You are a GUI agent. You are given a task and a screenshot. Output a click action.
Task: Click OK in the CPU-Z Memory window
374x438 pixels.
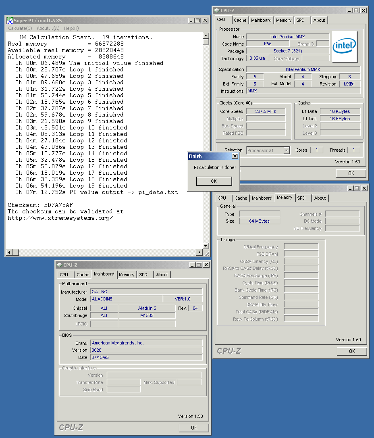(352, 351)
